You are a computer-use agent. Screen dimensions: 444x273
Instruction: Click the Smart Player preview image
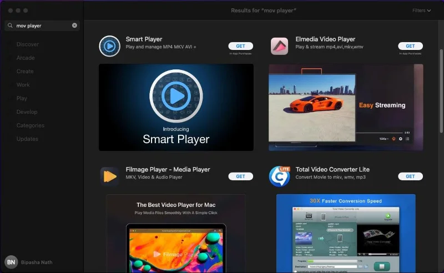coord(176,107)
